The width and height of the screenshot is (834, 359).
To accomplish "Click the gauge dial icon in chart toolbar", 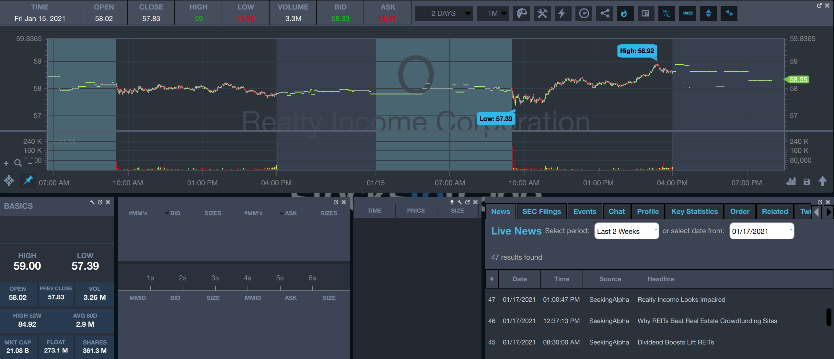I will click(x=584, y=13).
